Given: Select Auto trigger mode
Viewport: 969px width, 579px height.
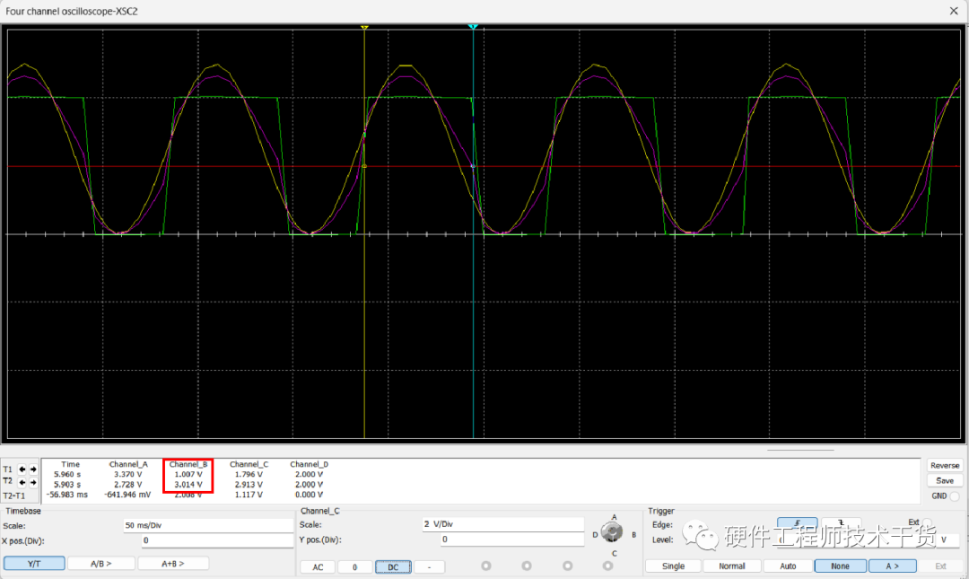Looking at the screenshot, I should (788, 566).
